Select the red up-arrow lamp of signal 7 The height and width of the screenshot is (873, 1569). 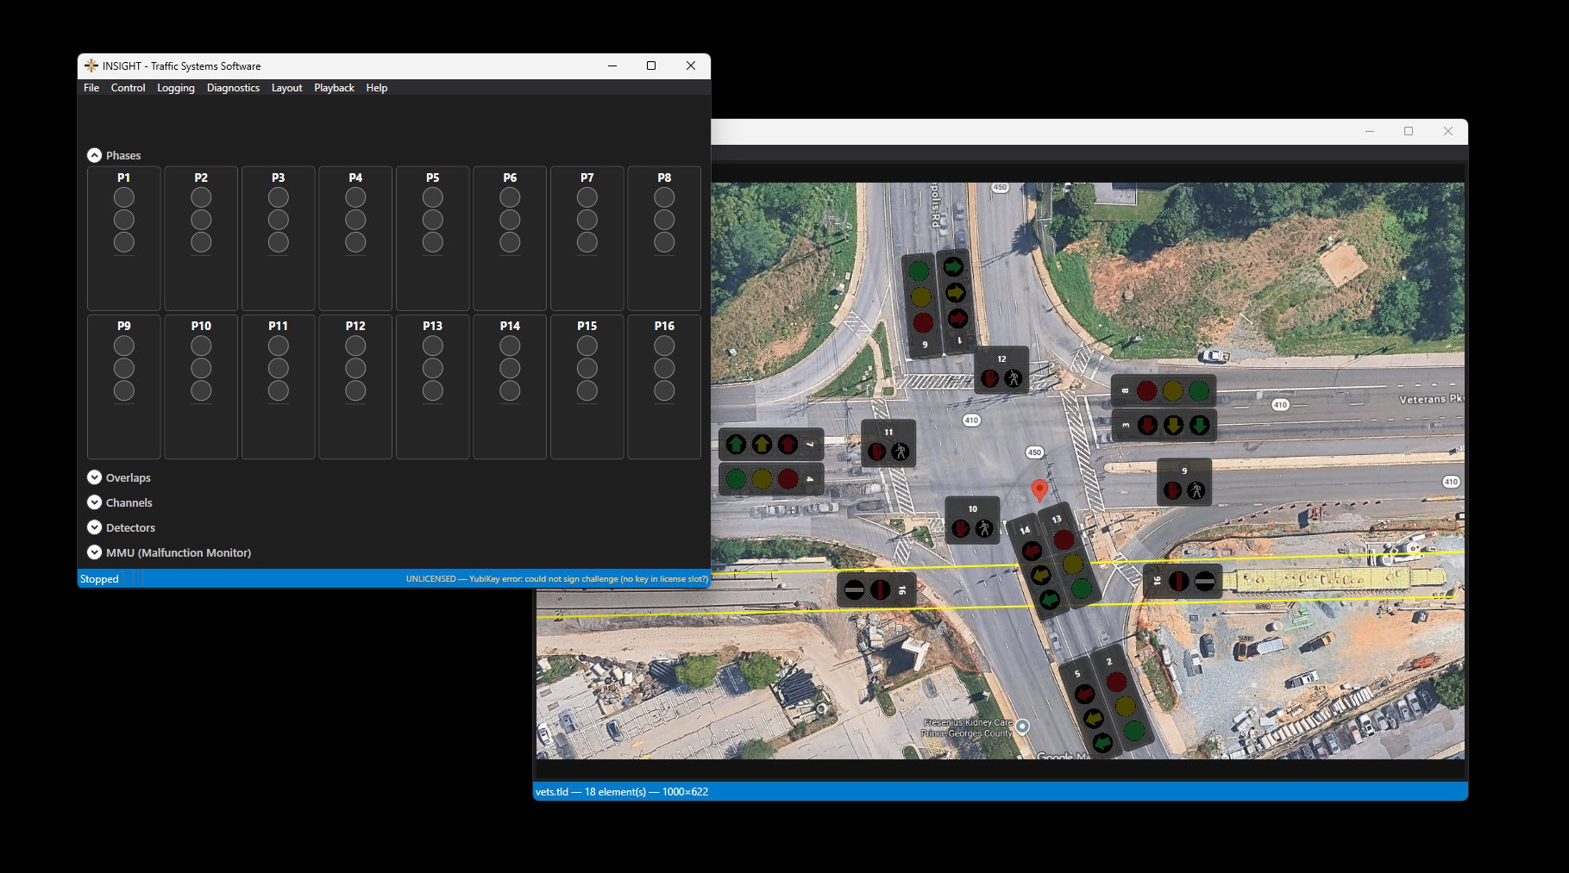pos(788,445)
